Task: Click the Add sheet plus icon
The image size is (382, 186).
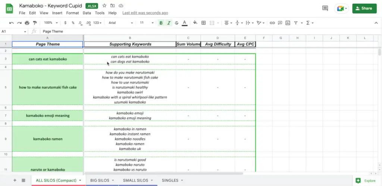Action: (x=15, y=180)
